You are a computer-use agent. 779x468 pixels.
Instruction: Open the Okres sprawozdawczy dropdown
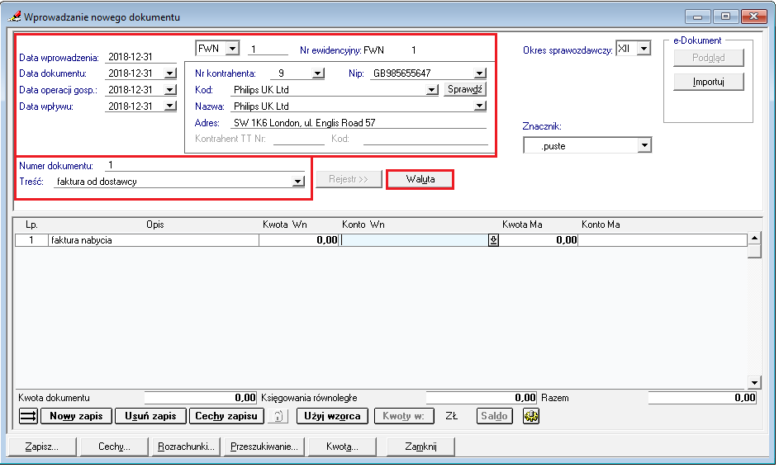coord(644,49)
